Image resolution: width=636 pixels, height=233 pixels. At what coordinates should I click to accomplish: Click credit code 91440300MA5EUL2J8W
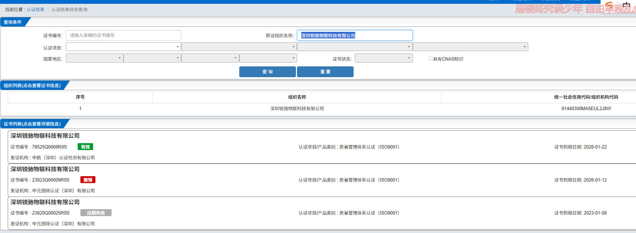coord(586,109)
